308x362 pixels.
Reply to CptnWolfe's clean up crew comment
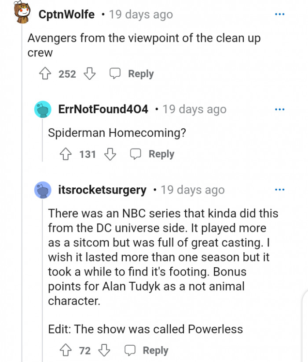(140, 74)
